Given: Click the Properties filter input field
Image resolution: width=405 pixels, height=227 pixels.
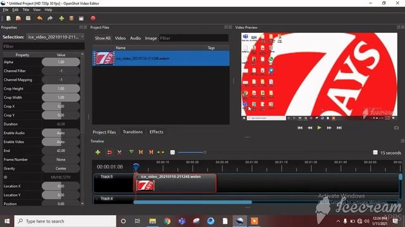Looking at the screenshot, I should point(44,46).
